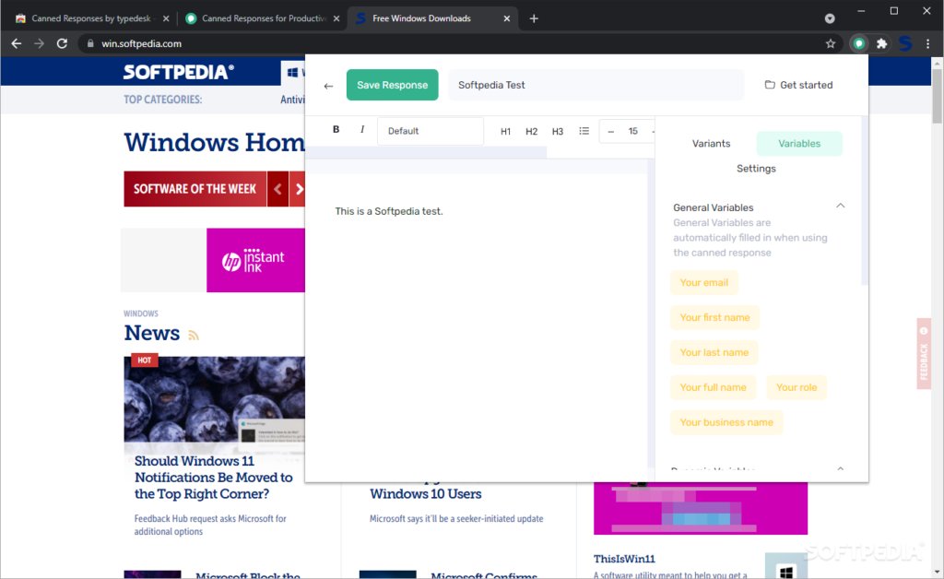
Task: Reload the current page
Action: pos(62,43)
